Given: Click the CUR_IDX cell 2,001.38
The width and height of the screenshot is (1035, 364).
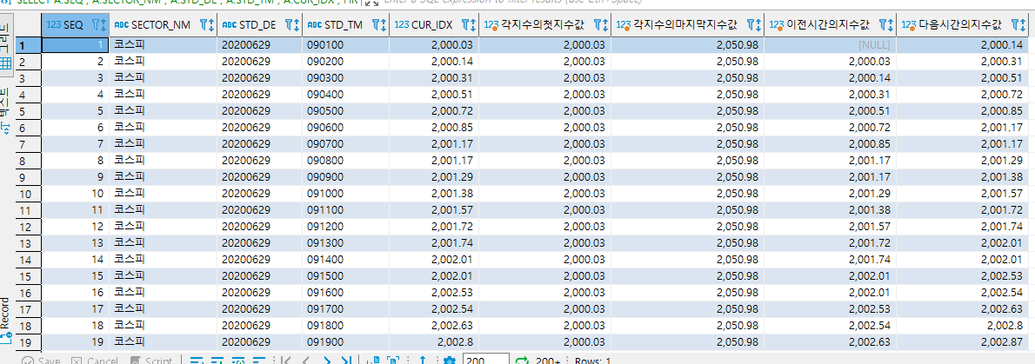Looking at the screenshot, I should coord(434,193).
